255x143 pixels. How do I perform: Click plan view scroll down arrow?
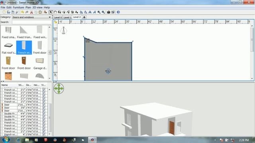click(252, 79)
